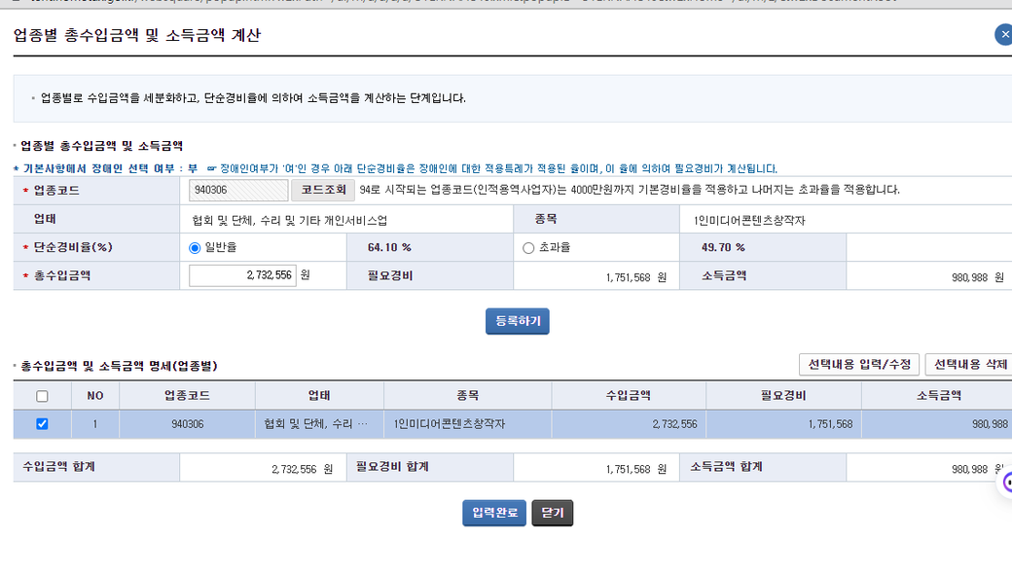Click the 선택내용 입력/수정 button
Screen dimensions: 1012x577
click(858, 365)
